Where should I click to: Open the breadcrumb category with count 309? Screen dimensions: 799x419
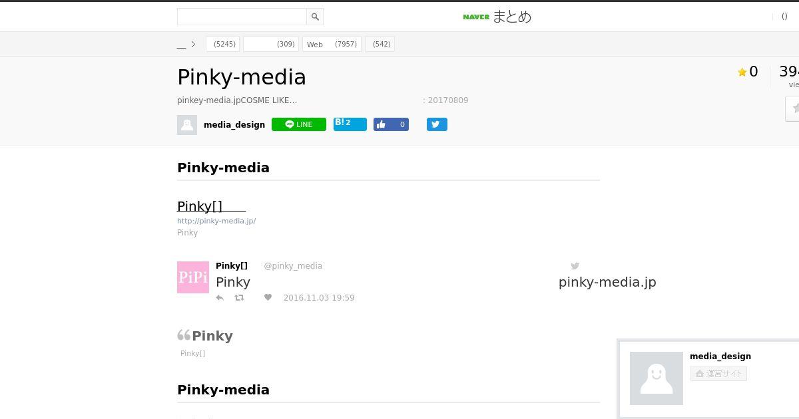(270, 44)
